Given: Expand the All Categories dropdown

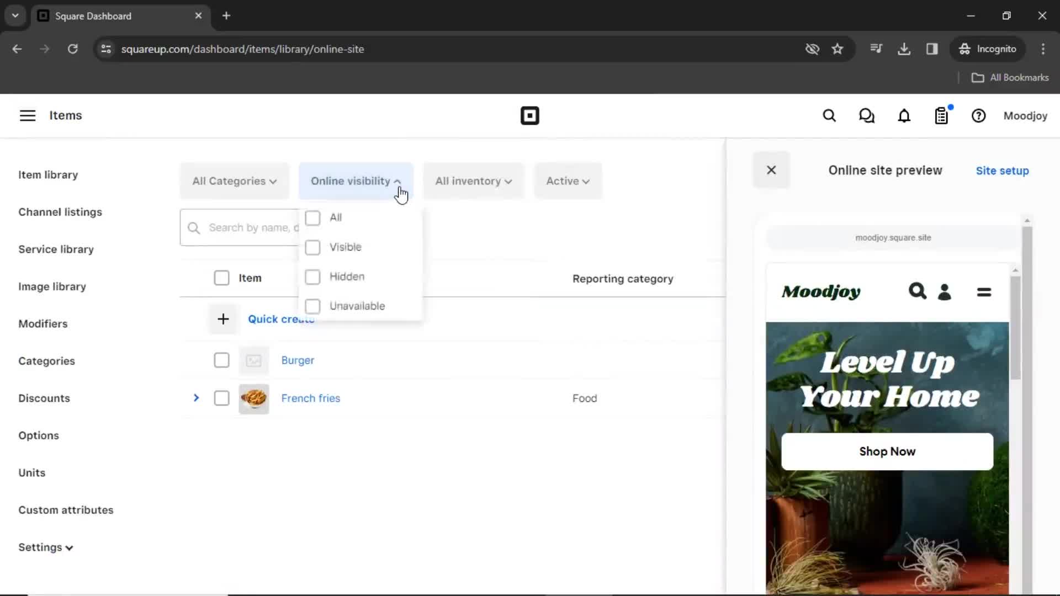Looking at the screenshot, I should 234,180.
